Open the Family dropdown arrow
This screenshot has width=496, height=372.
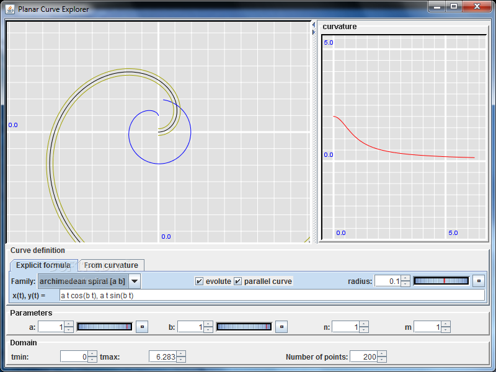135,281
